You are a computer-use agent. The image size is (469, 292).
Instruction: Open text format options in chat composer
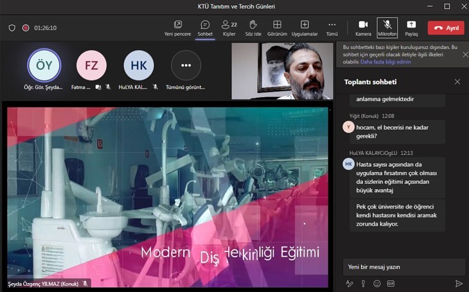[x=350, y=283]
